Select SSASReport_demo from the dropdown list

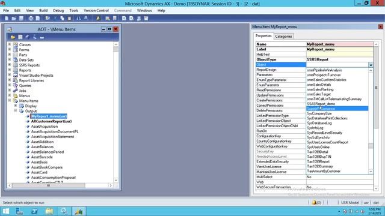(x=337, y=104)
